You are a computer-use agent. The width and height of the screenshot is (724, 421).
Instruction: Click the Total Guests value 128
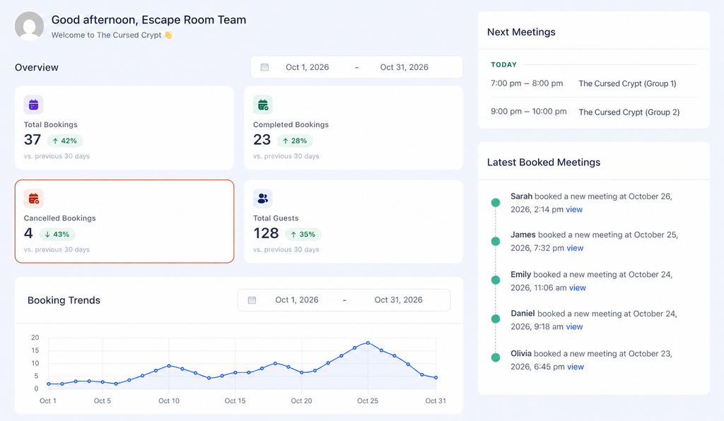pyautogui.click(x=266, y=233)
